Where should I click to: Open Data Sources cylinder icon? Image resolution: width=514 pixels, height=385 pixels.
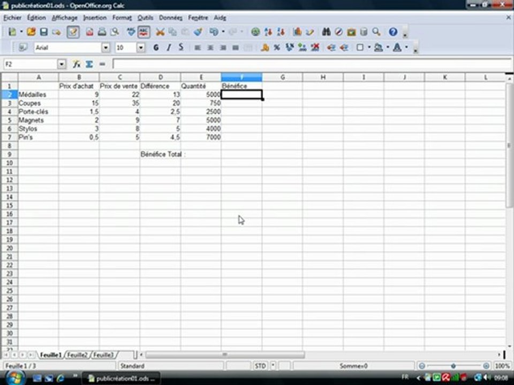click(x=364, y=32)
